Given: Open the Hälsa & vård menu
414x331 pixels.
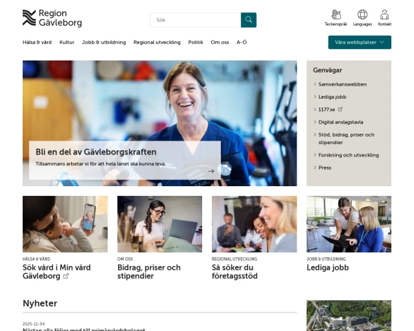Looking at the screenshot, I should tap(37, 42).
